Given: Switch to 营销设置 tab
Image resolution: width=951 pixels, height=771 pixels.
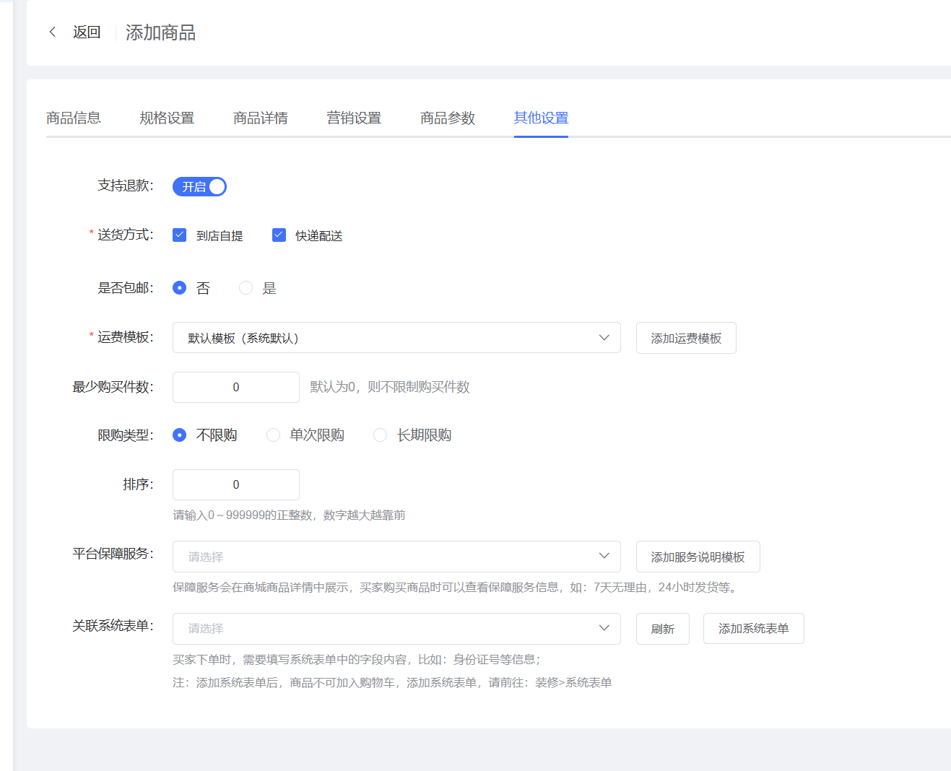Looking at the screenshot, I should point(354,118).
